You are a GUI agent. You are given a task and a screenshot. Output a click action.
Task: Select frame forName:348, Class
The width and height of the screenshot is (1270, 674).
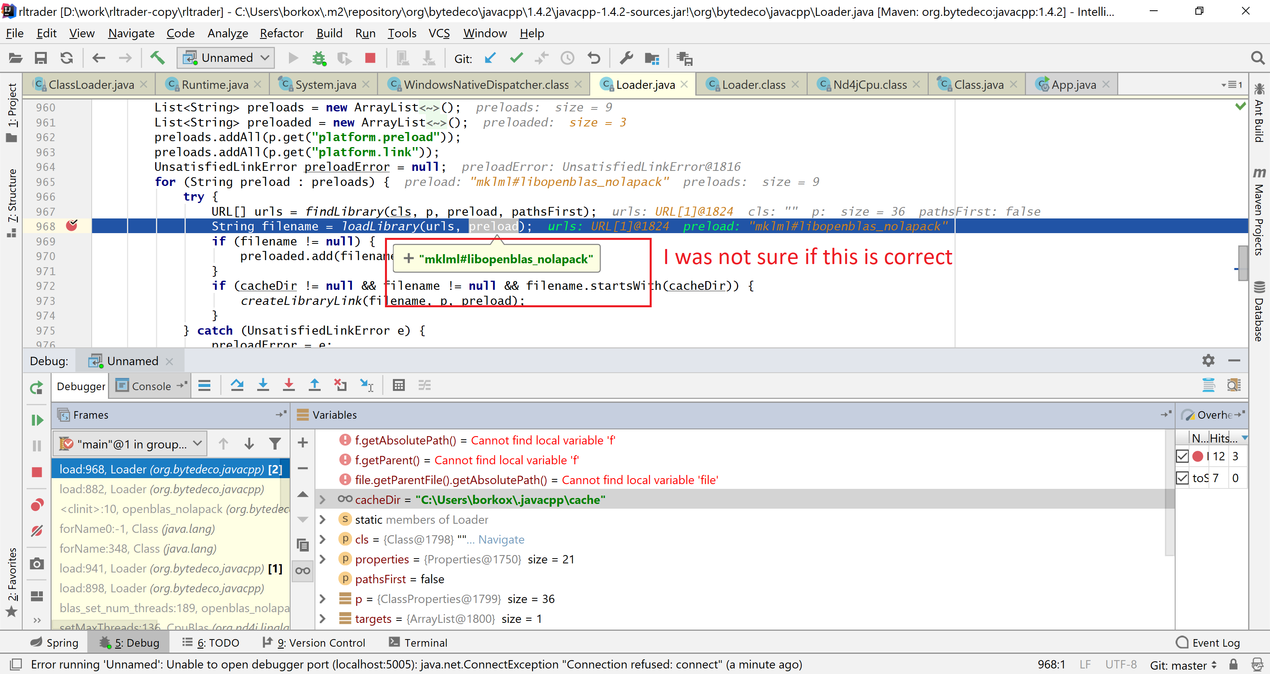pos(138,548)
